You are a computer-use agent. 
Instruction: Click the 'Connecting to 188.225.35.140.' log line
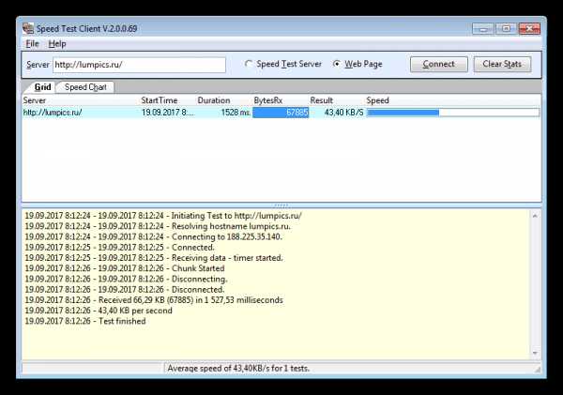[x=153, y=237]
